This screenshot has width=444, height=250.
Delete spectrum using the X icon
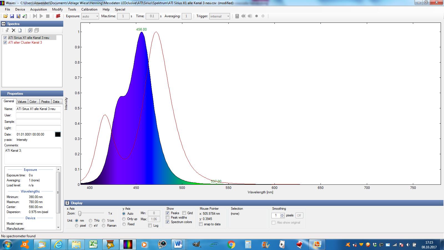point(13,30)
